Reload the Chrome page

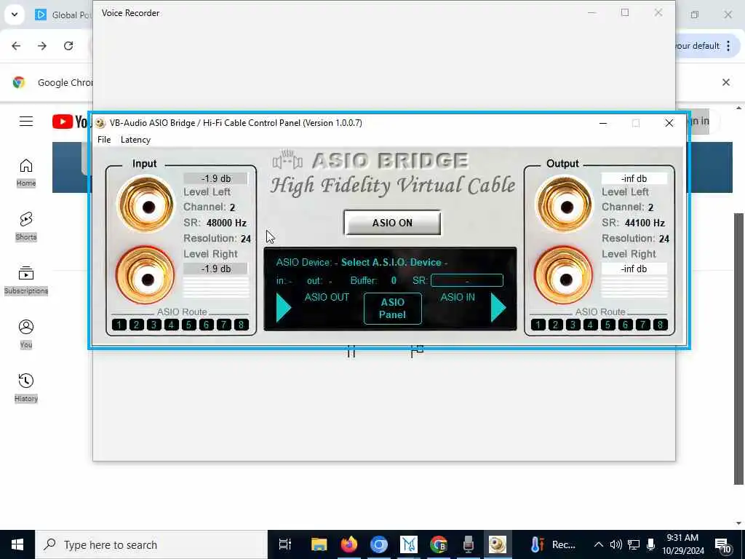point(68,46)
